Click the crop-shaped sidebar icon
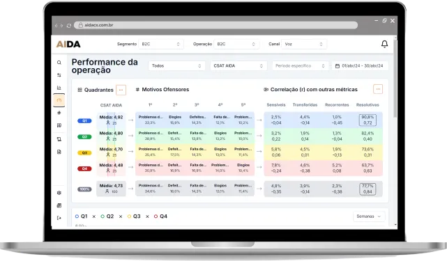Image resolution: width=447 pixels, height=261 pixels. (x=59, y=139)
